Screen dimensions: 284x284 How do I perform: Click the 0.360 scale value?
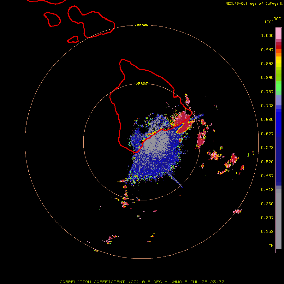267,204
